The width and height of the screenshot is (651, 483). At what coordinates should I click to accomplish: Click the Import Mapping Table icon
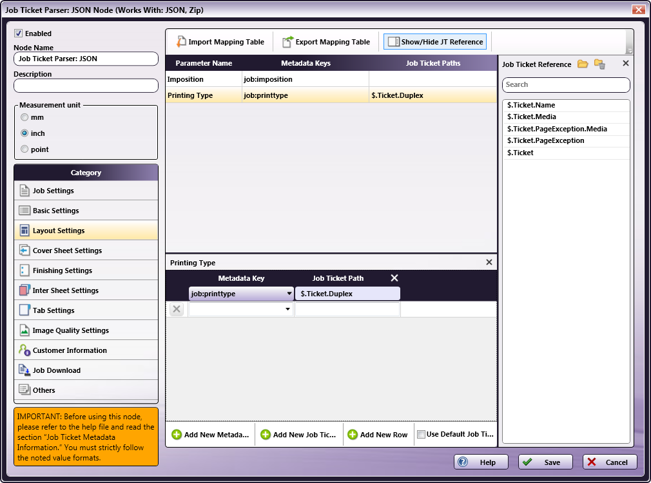181,42
